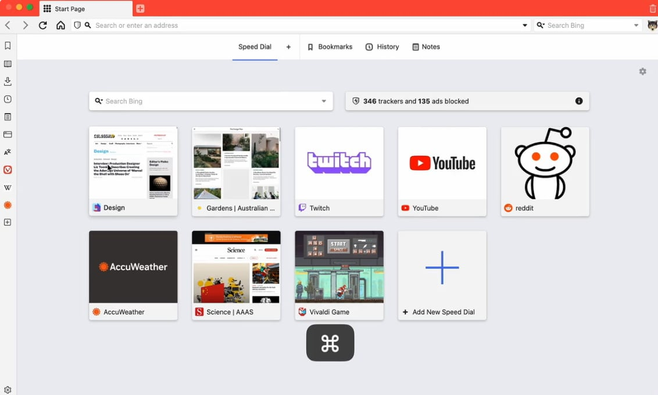Click the tracker blocker shield in address bar

(77, 26)
